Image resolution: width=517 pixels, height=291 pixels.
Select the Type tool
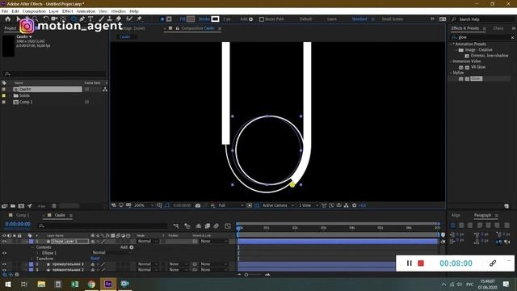point(90,19)
